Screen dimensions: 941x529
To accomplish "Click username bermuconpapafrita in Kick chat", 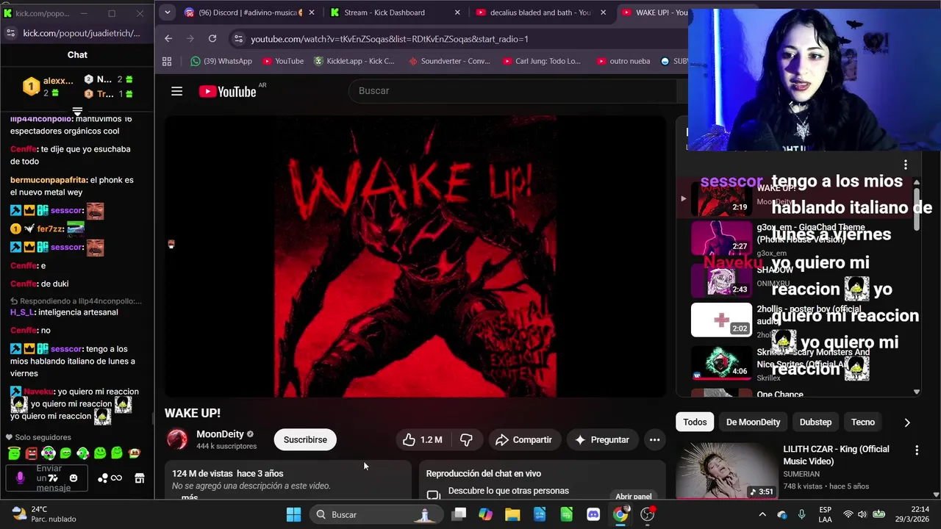I will (49, 180).
